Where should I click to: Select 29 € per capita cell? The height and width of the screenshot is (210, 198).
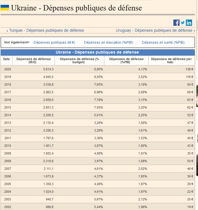tap(171, 184)
